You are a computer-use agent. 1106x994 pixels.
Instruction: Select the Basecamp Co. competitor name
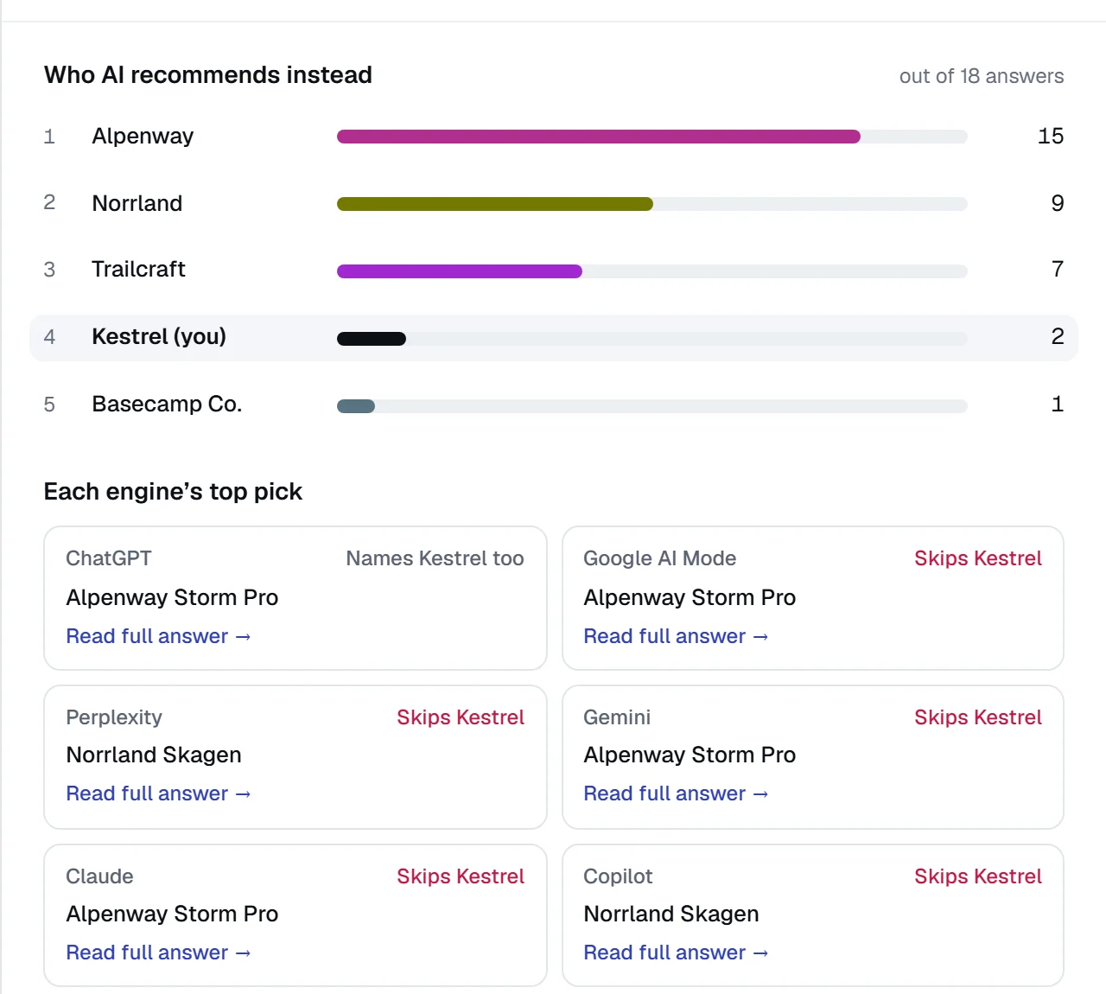pos(167,404)
